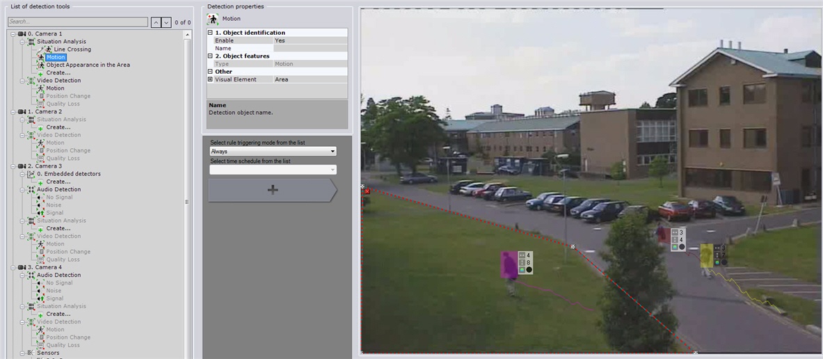The image size is (823, 359).
Task: Click the detection tools search field
Action: [x=77, y=22]
